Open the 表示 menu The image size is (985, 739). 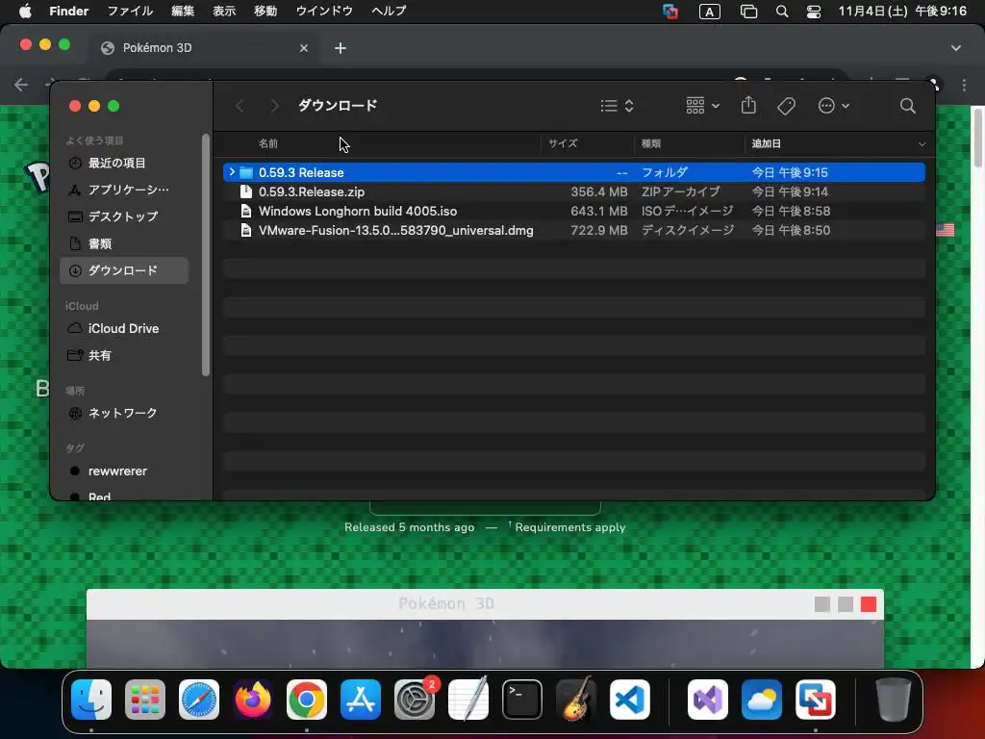pyautogui.click(x=224, y=12)
